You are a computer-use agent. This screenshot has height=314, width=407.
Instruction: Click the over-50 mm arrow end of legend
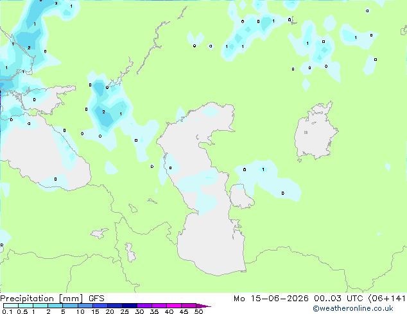tap(203, 306)
